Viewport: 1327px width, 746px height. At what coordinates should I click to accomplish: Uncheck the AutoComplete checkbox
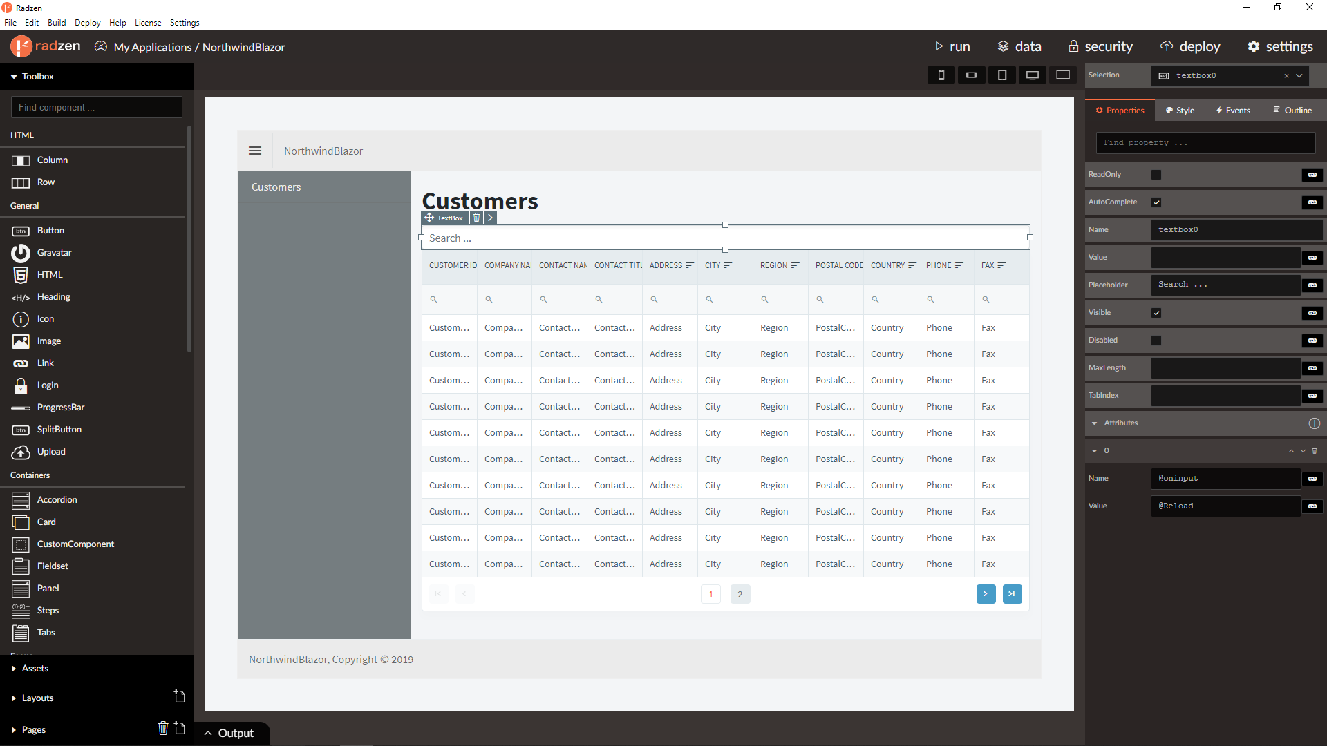click(x=1156, y=202)
